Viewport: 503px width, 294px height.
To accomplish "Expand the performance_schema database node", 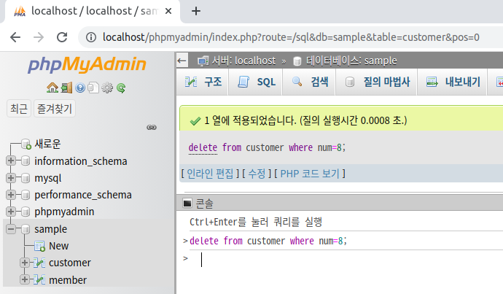I will [11, 195].
